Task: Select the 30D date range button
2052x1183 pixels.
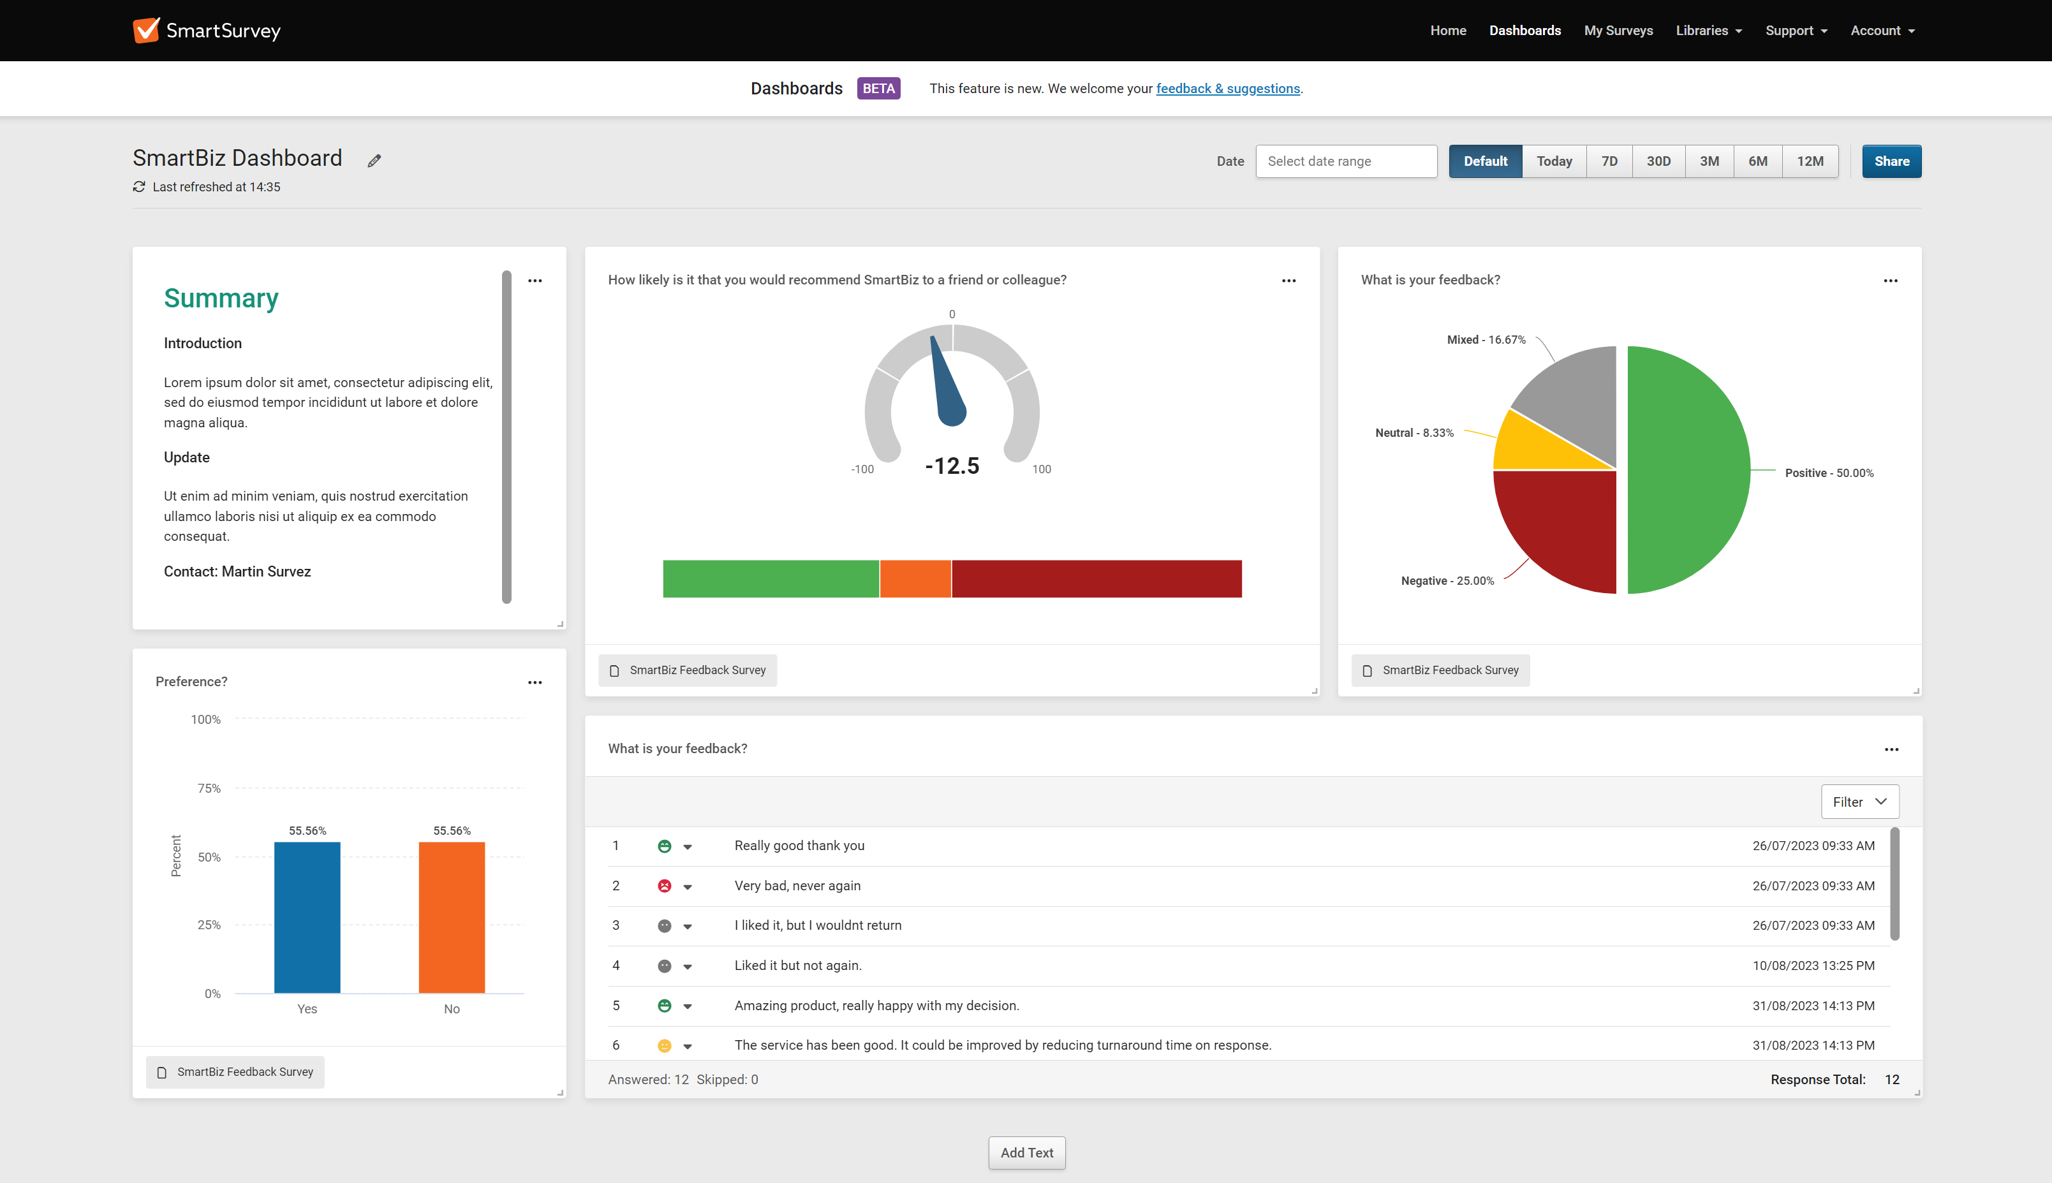Action: pyautogui.click(x=1657, y=161)
